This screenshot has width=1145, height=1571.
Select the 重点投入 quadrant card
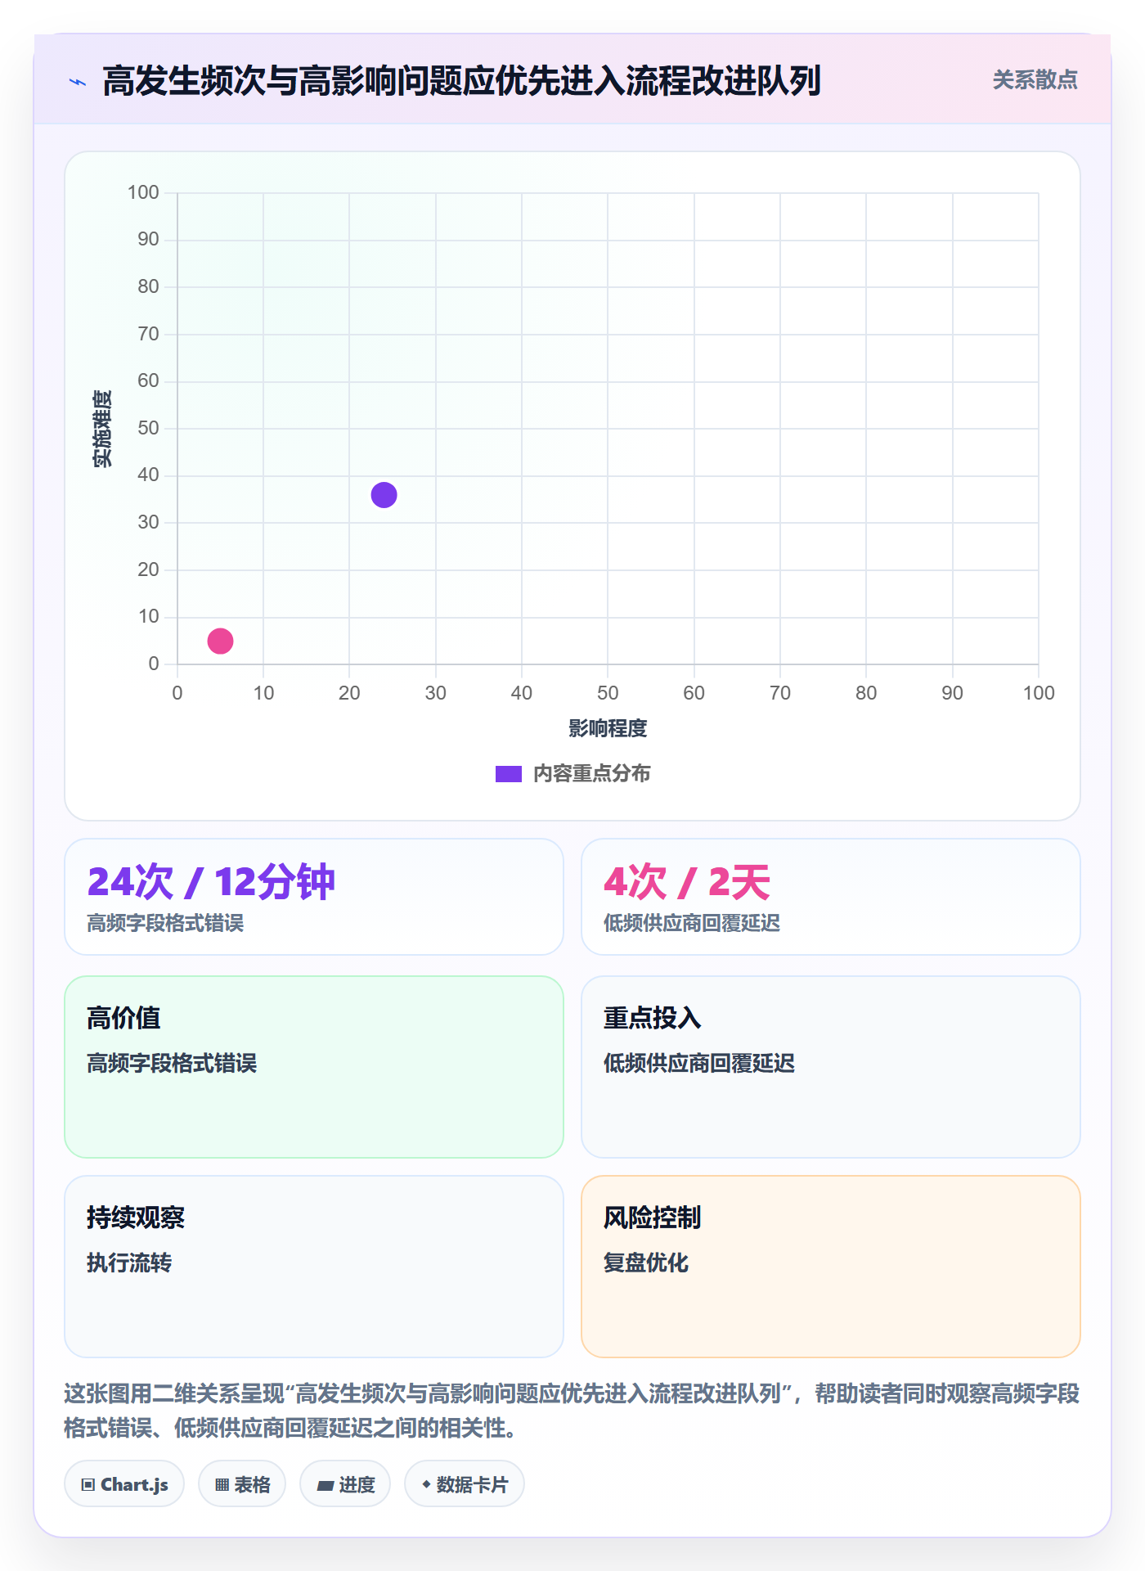tap(831, 1067)
